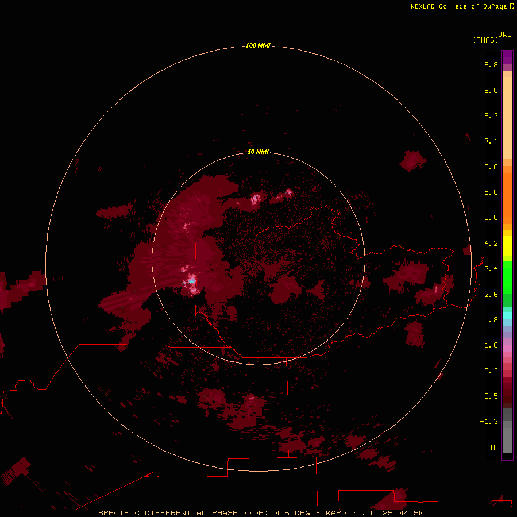Select the 50 NMI range ring label
This screenshot has width=517, height=517.
pyautogui.click(x=258, y=152)
